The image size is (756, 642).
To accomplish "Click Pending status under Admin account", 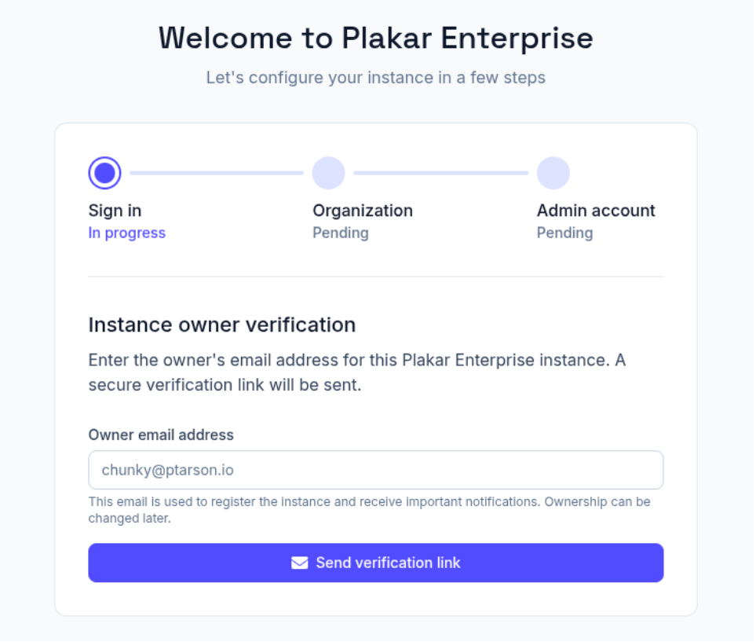I will tap(564, 233).
